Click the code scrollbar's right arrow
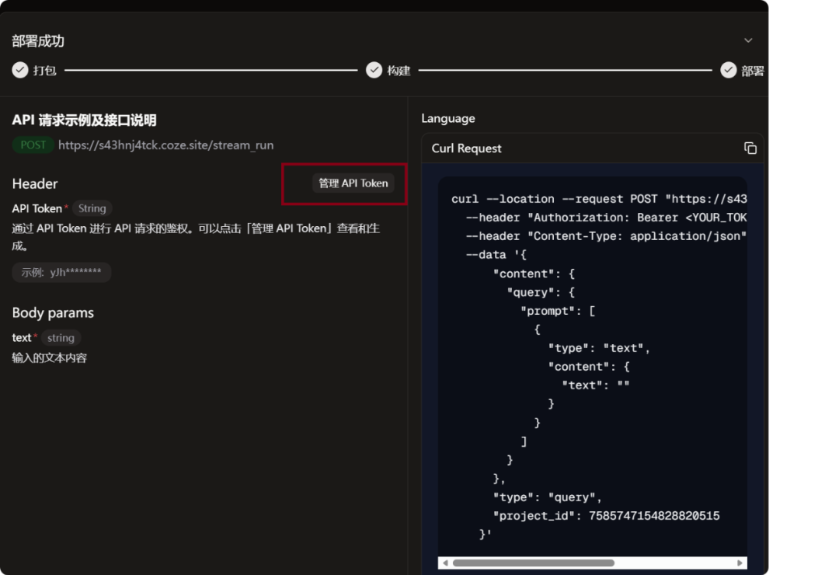 point(740,563)
